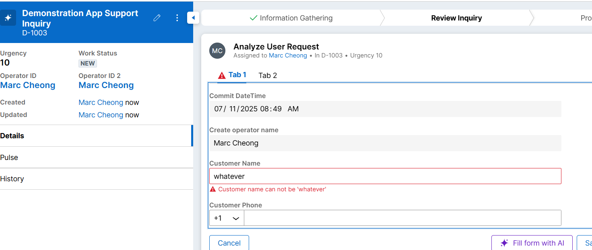This screenshot has width=592, height=250.
Task: Open the +1 country code dropdown
Action: [x=227, y=218]
